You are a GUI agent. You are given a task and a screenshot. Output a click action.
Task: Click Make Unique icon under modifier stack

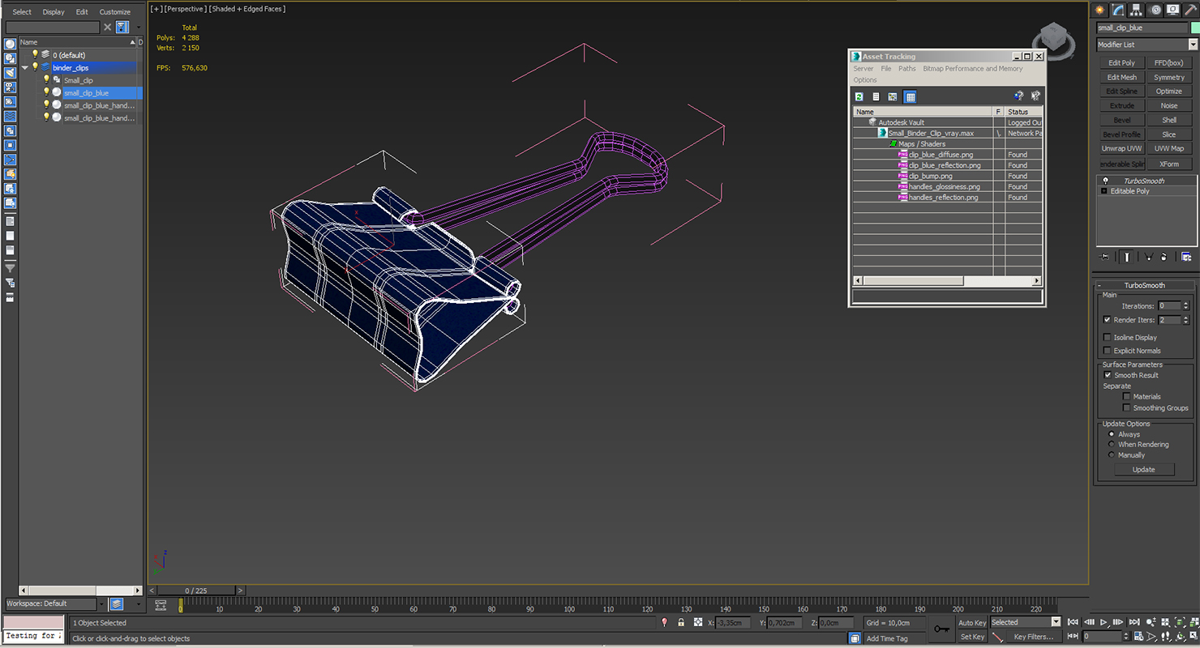click(1148, 257)
